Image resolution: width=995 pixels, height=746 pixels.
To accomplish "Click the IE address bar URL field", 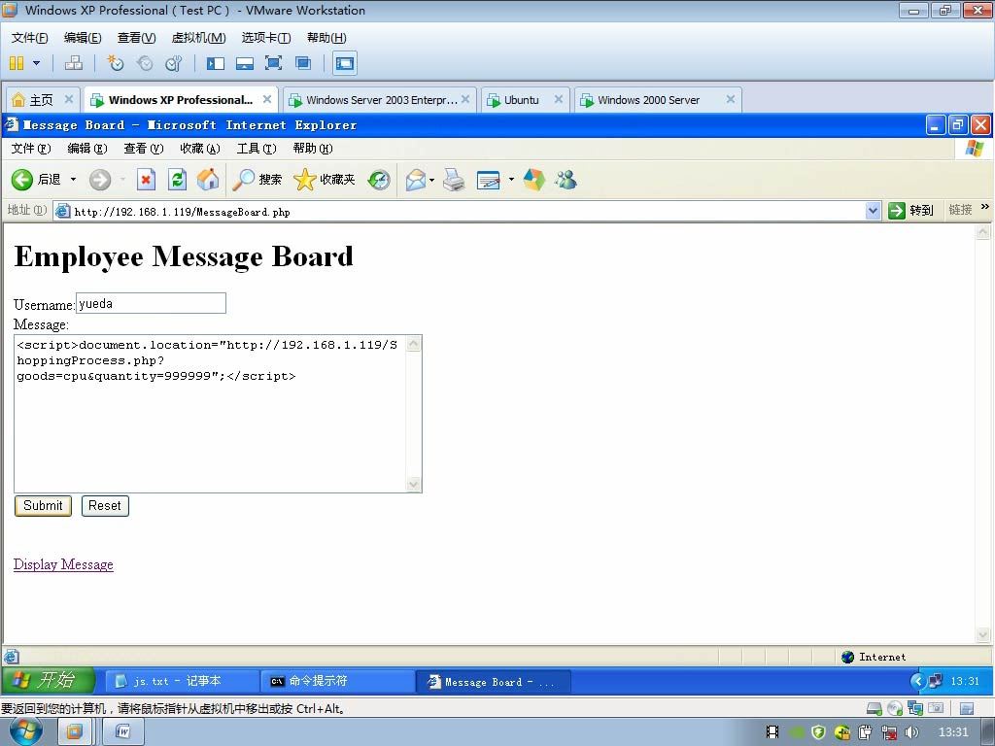I will (460, 211).
